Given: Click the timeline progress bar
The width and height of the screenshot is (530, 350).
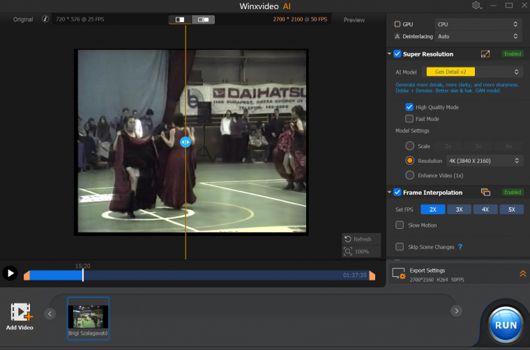Looking at the screenshot, I should [x=209, y=276].
